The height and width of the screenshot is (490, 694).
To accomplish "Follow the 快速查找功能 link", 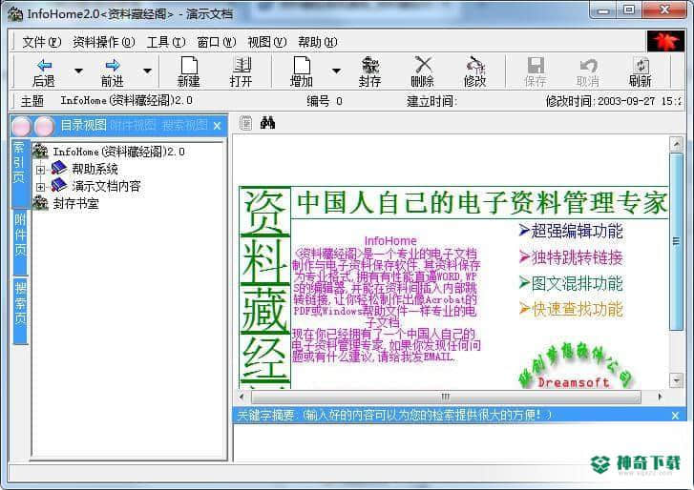I will point(572,309).
